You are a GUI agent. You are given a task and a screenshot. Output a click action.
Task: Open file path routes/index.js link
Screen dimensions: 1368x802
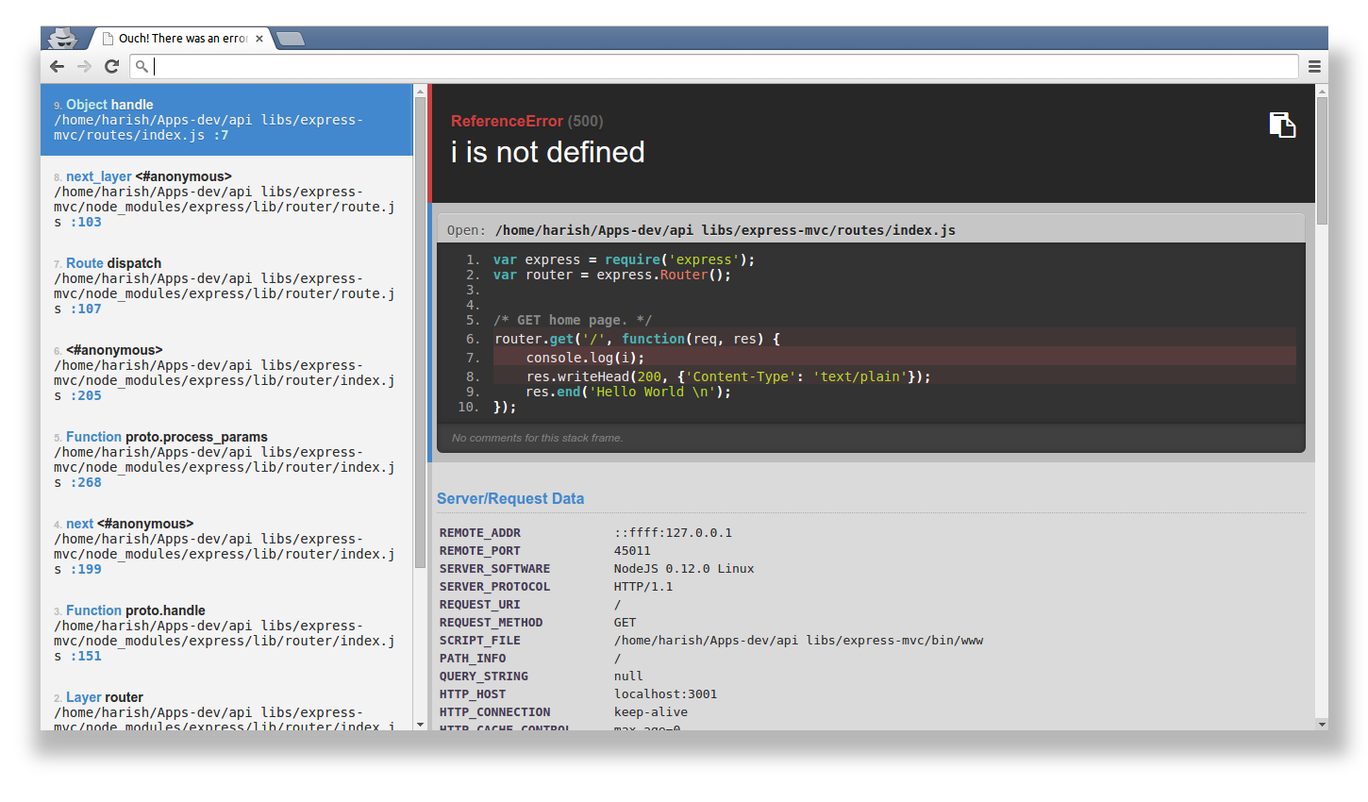[x=725, y=230]
